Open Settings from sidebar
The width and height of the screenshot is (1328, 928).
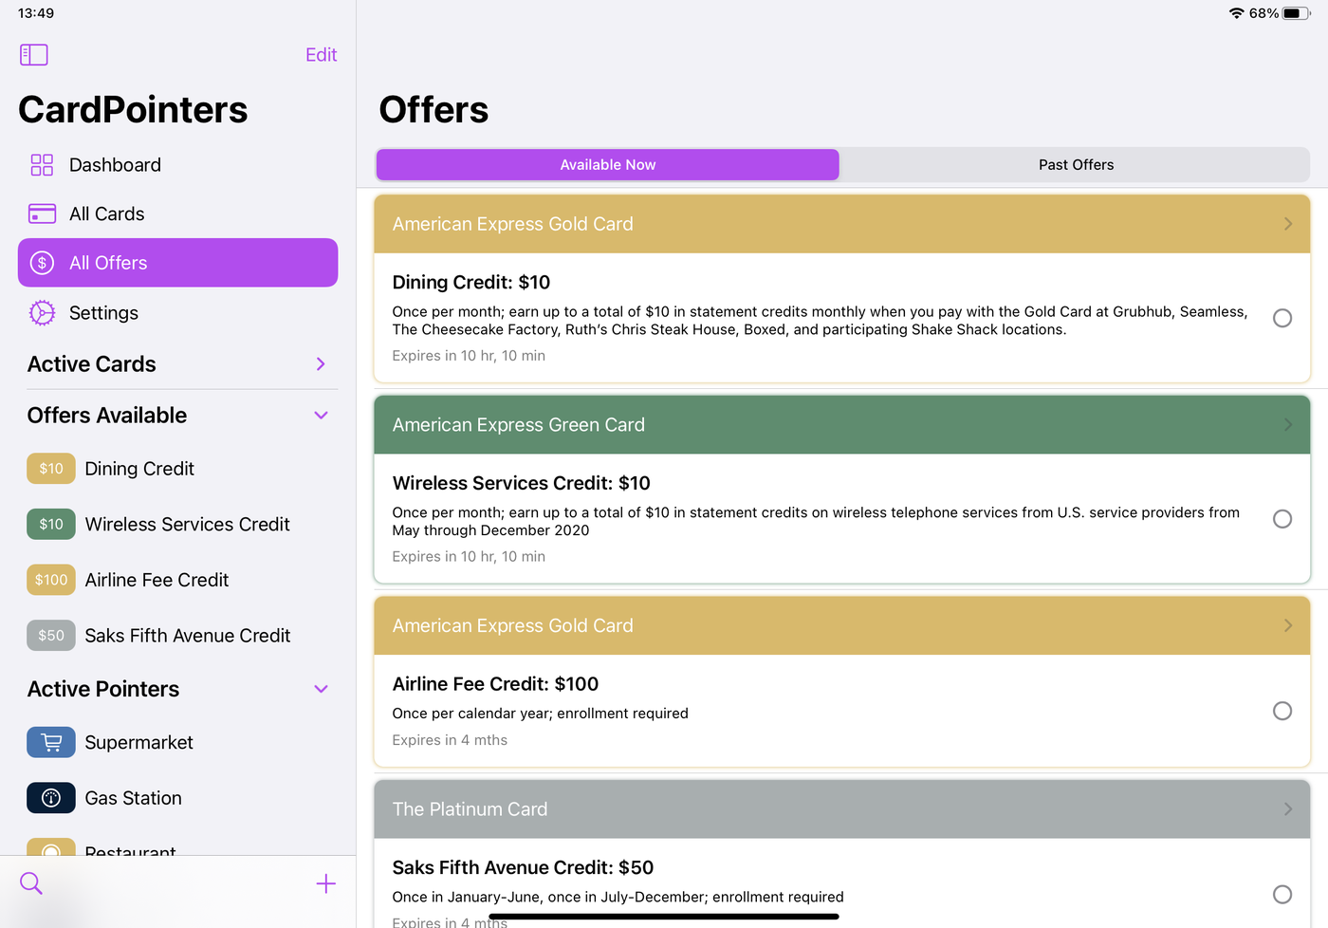coord(177,312)
